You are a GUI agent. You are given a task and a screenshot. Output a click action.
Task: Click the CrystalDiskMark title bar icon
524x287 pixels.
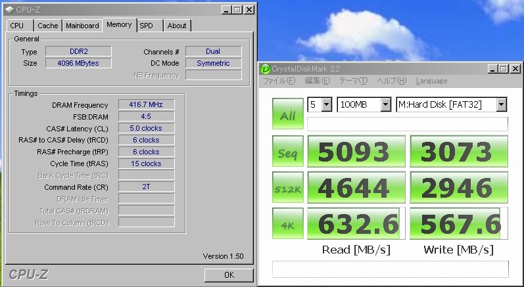tap(266, 69)
